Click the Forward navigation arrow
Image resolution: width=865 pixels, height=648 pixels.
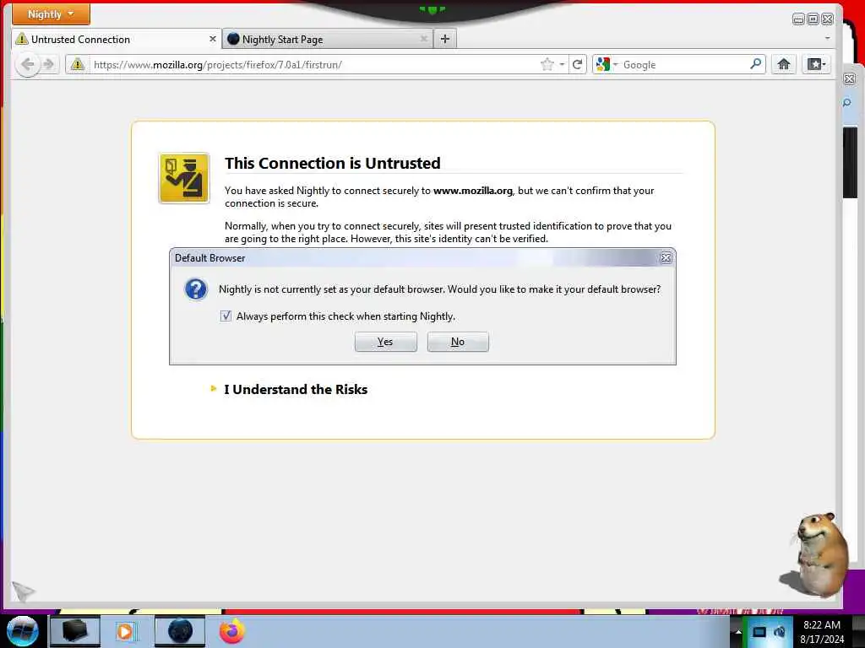pyautogui.click(x=48, y=64)
